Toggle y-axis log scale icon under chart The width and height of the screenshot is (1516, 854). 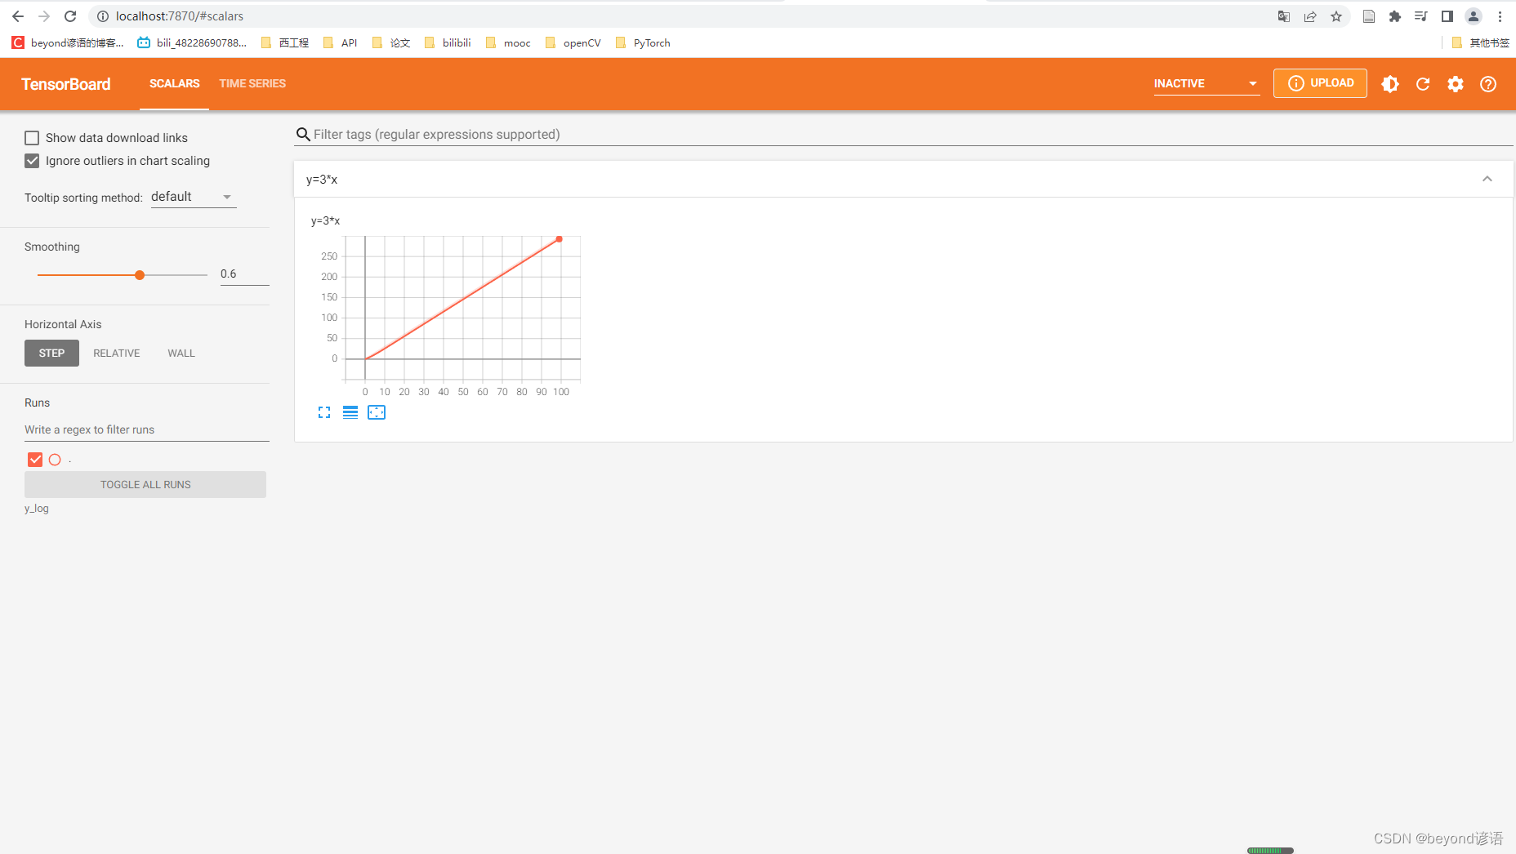tap(350, 412)
